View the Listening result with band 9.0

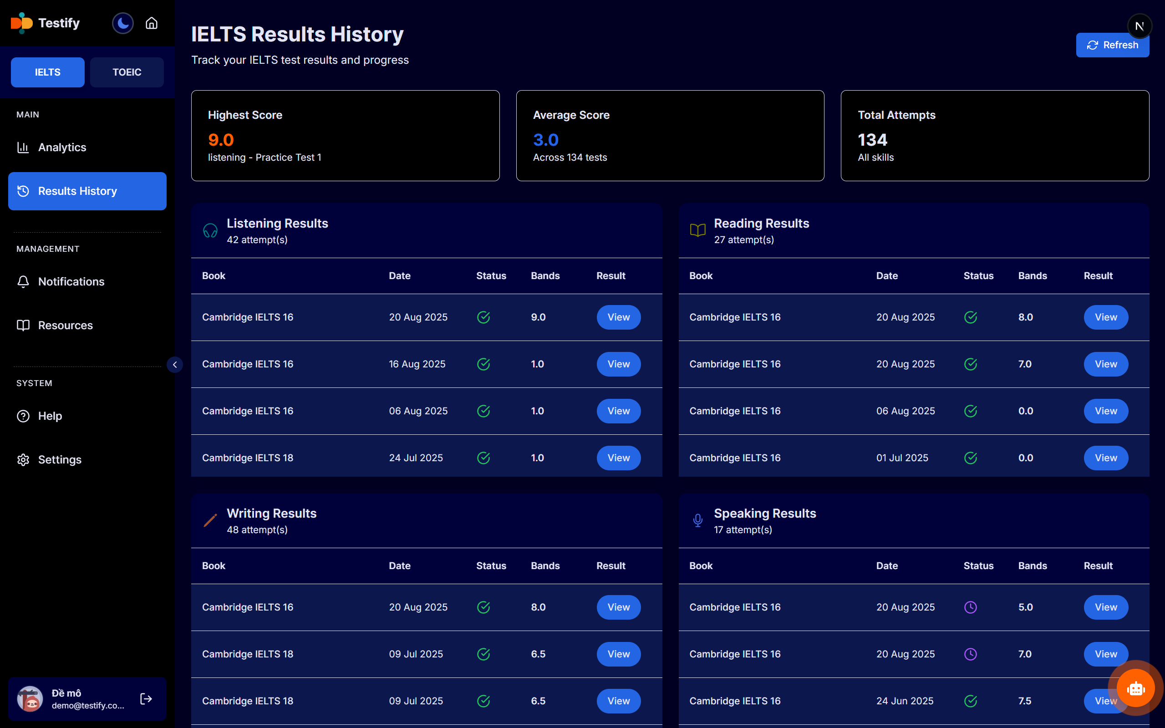tap(618, 317)
